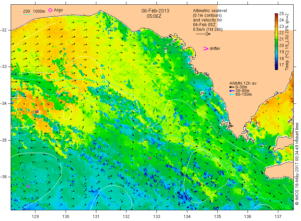301x221 pixels.
Task: Click the time '05:06Z'
Action: tap(154, 16)
